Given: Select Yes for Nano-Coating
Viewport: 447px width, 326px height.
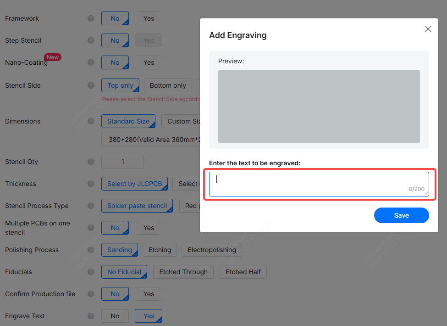Looking at the screenshot, I should coord(149,62).
